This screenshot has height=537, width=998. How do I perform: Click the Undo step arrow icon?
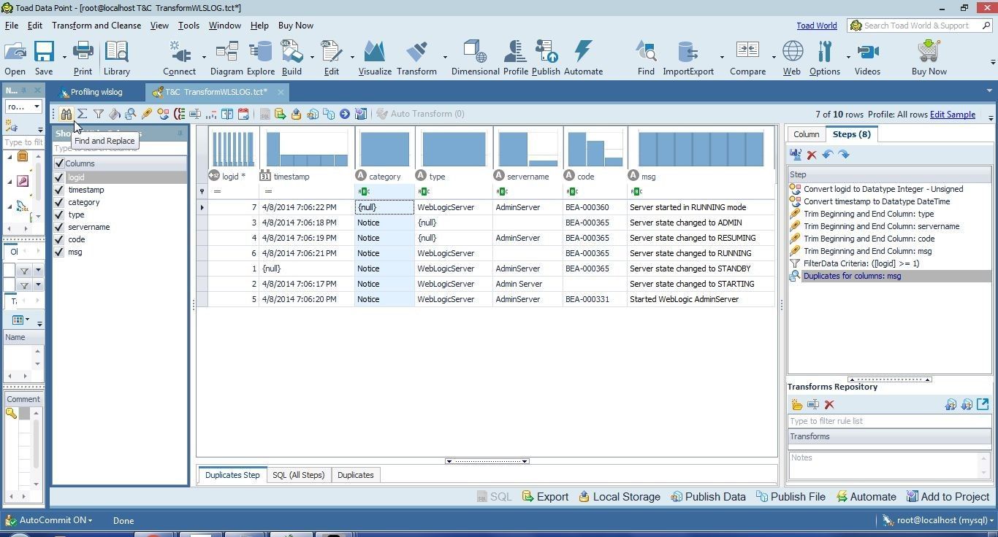828,155
